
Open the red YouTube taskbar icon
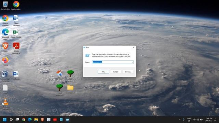[55, 120]
